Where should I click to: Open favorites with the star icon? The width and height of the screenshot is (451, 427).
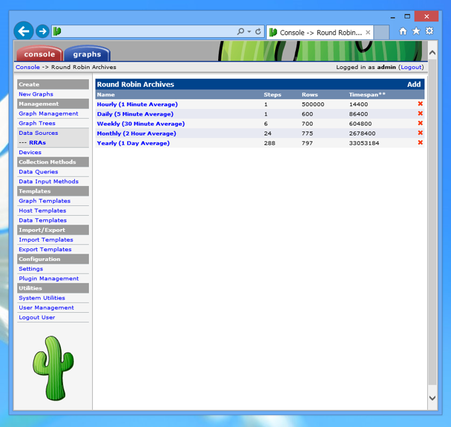coord(417,31)
